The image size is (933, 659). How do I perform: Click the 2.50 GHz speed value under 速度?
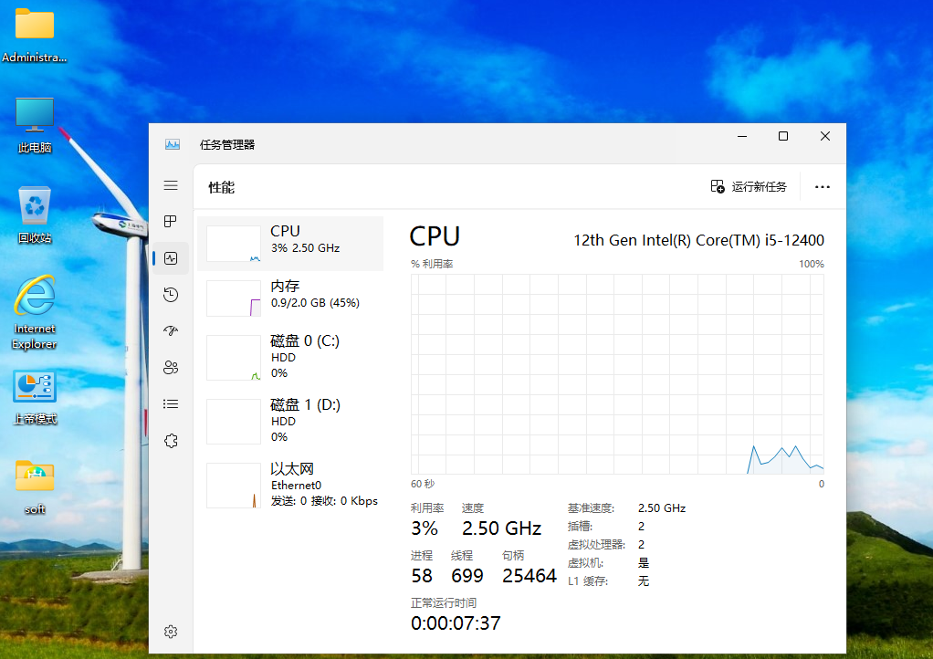501,528
